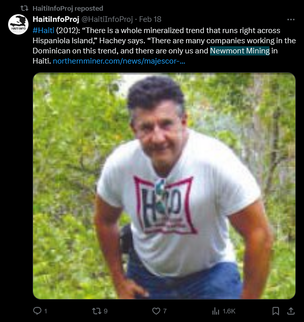Click the 1.6K views count
The image size is (304, 322).
[x=229, y=311]
